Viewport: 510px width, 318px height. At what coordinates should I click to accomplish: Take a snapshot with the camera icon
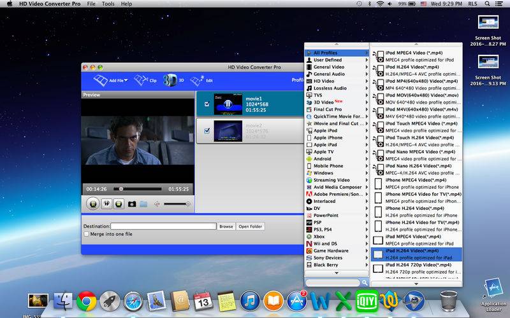[x=132, y=204]
